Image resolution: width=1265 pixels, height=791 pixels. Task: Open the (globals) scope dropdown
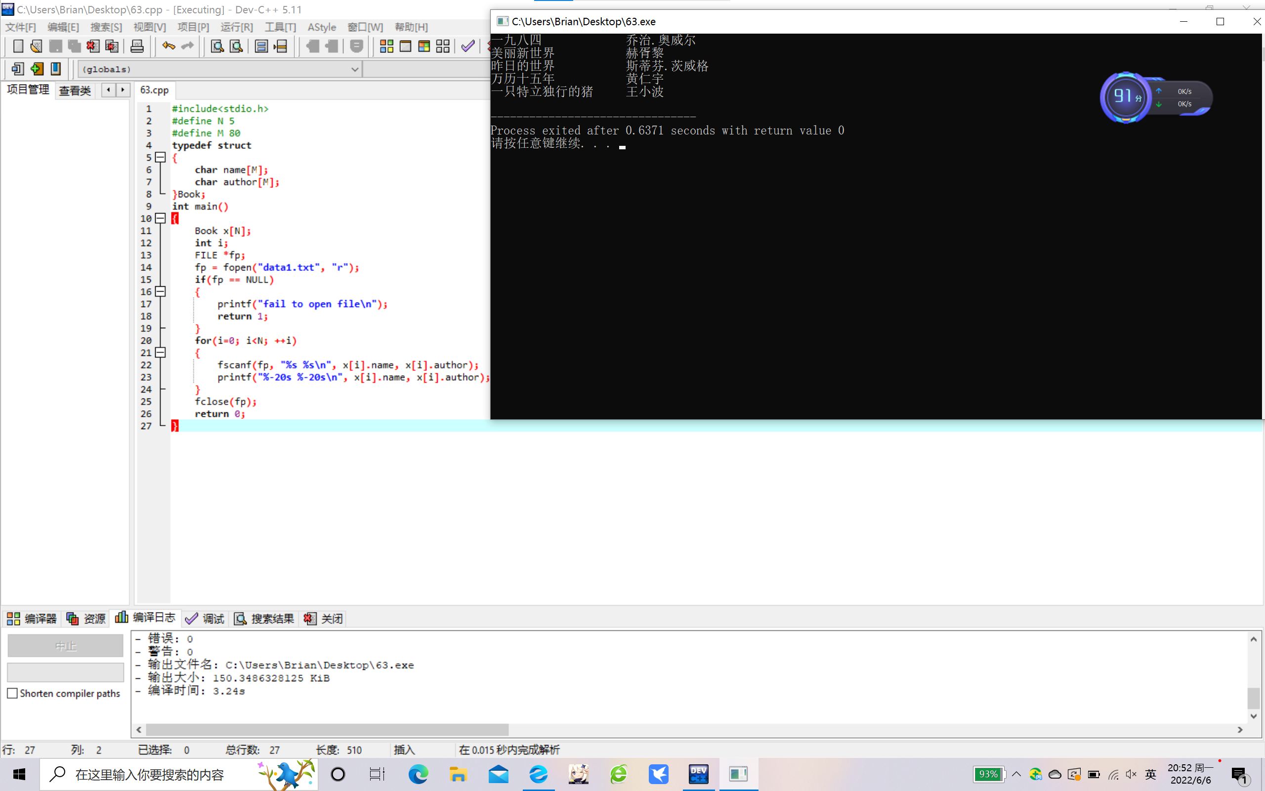coord(354,69)
